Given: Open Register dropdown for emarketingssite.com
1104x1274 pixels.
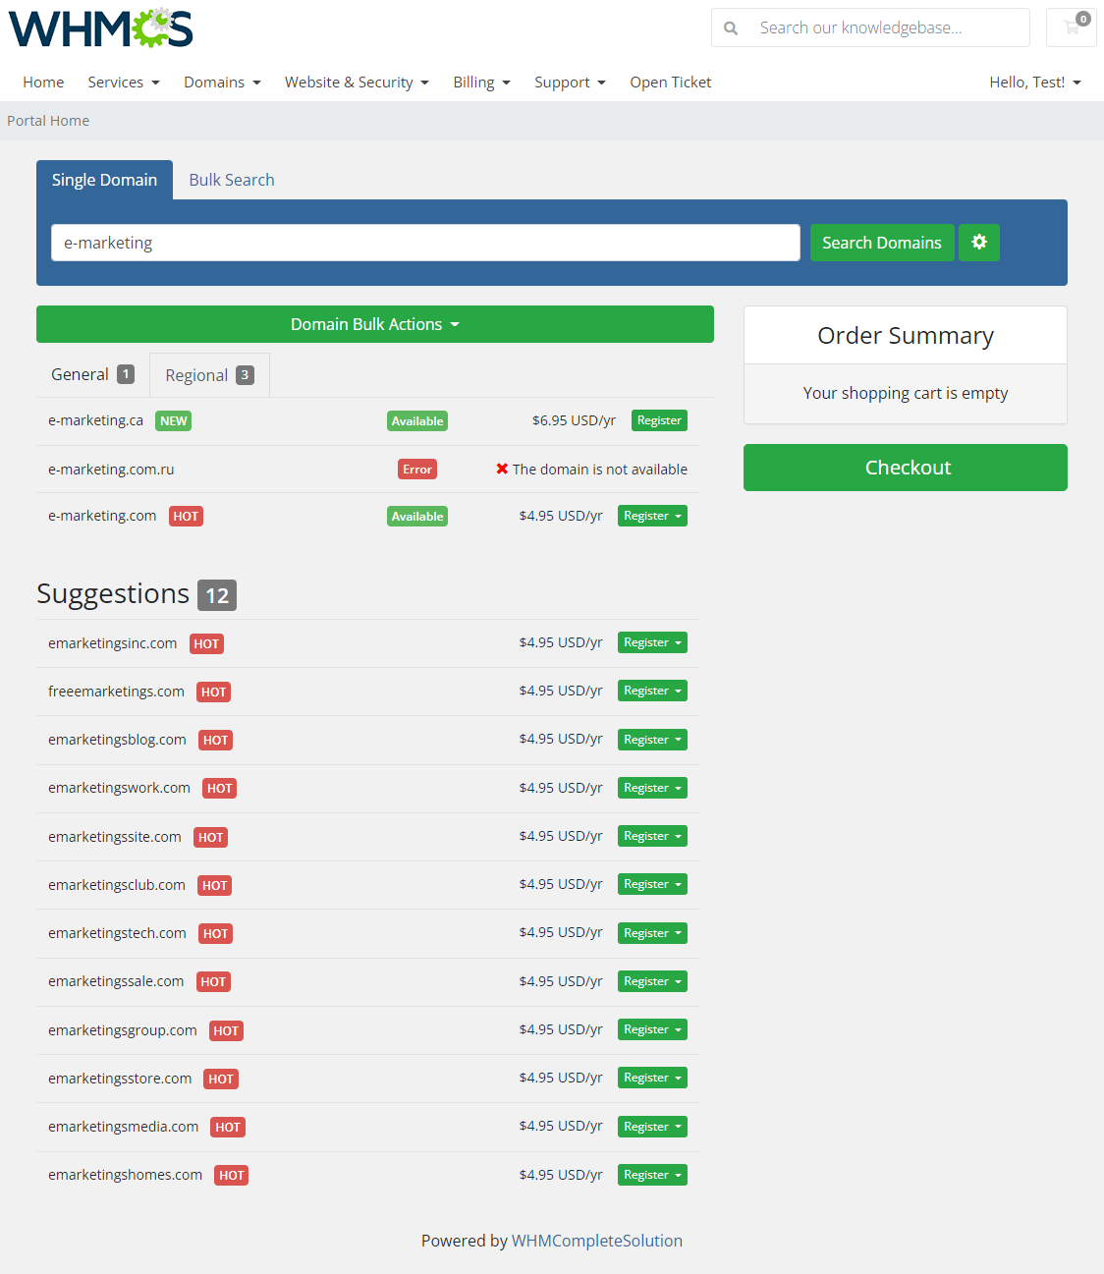Looking at the screenshot, I should (652, 836).
